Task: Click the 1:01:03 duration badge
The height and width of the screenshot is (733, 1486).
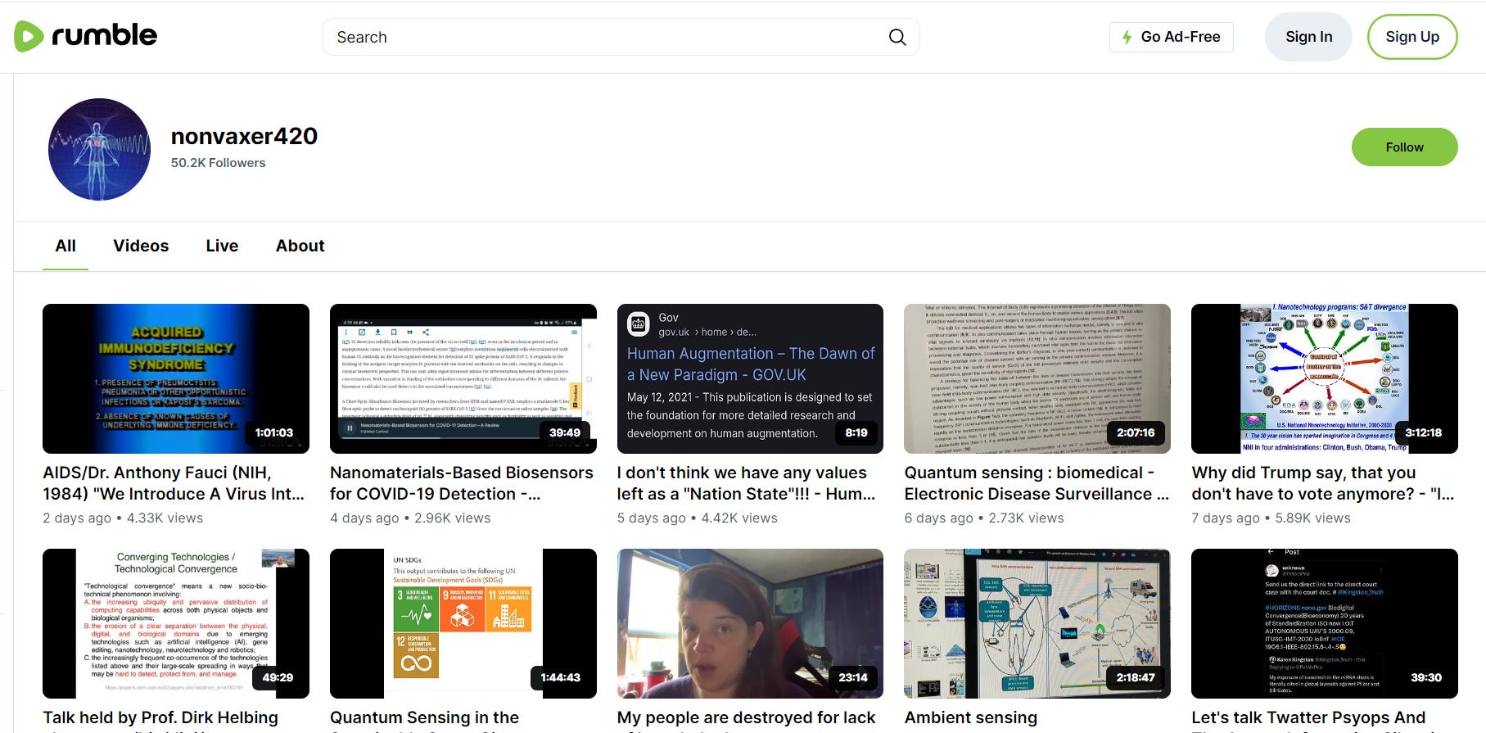Action: [x=273, y=432]
